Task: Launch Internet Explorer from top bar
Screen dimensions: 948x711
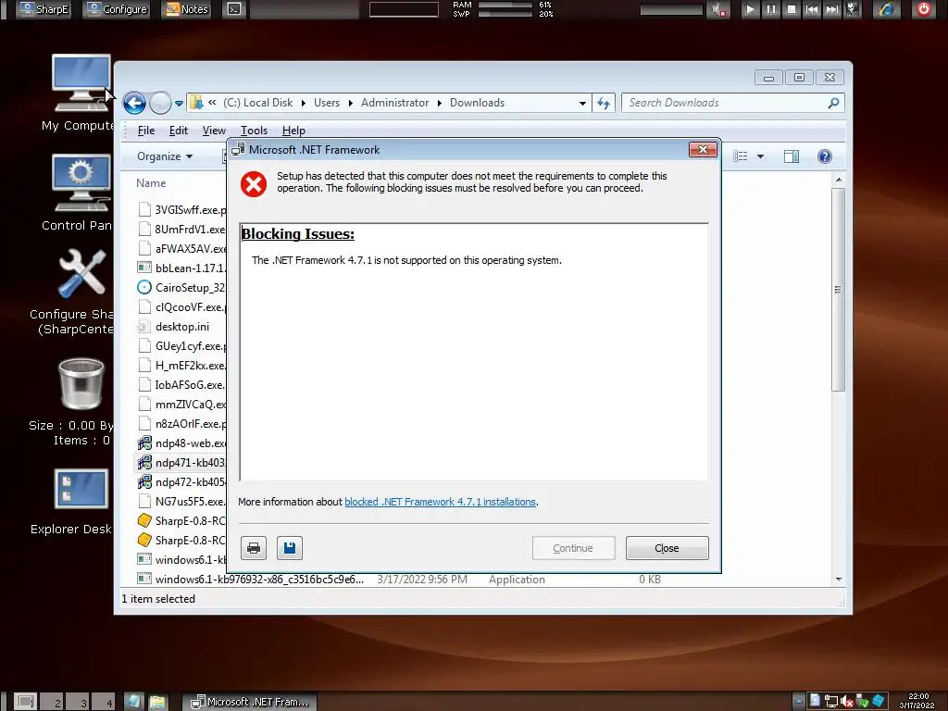Action: (x=886, y=9)
